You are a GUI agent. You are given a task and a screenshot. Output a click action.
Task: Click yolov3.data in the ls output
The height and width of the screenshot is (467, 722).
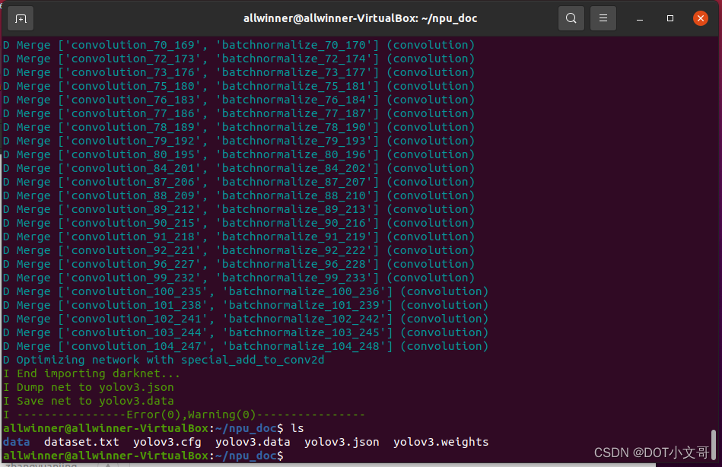pos(253,442)
